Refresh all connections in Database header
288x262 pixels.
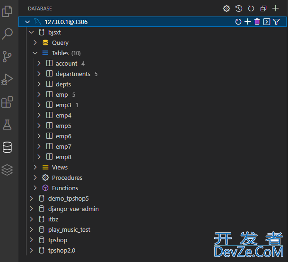tap(251, 8)
